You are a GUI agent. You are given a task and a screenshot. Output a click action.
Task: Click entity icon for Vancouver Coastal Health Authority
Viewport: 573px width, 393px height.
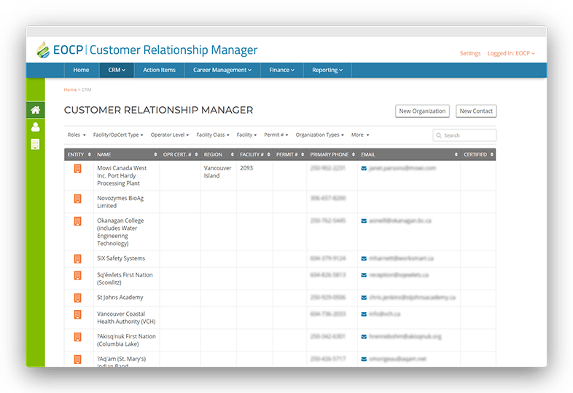77,314
